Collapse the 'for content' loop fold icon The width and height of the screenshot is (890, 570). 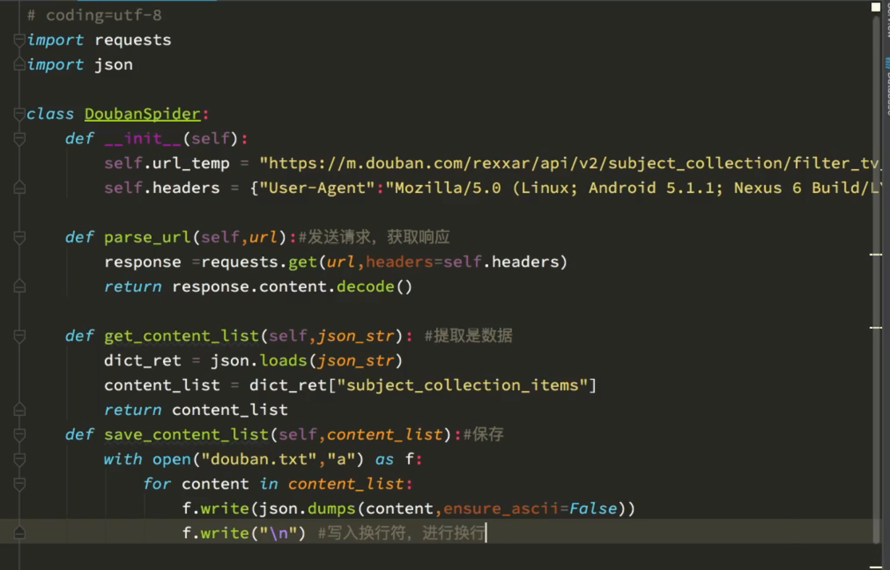(19, 484)
